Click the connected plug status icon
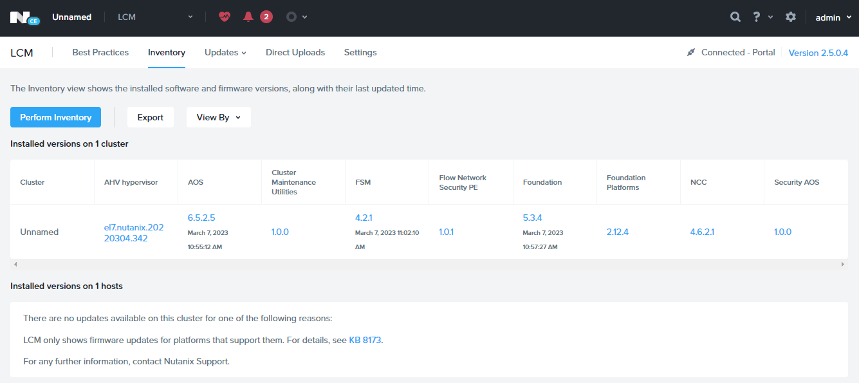The height and width of the screenshot is (383, 859). pyautogui.click(x=691, y=52)
